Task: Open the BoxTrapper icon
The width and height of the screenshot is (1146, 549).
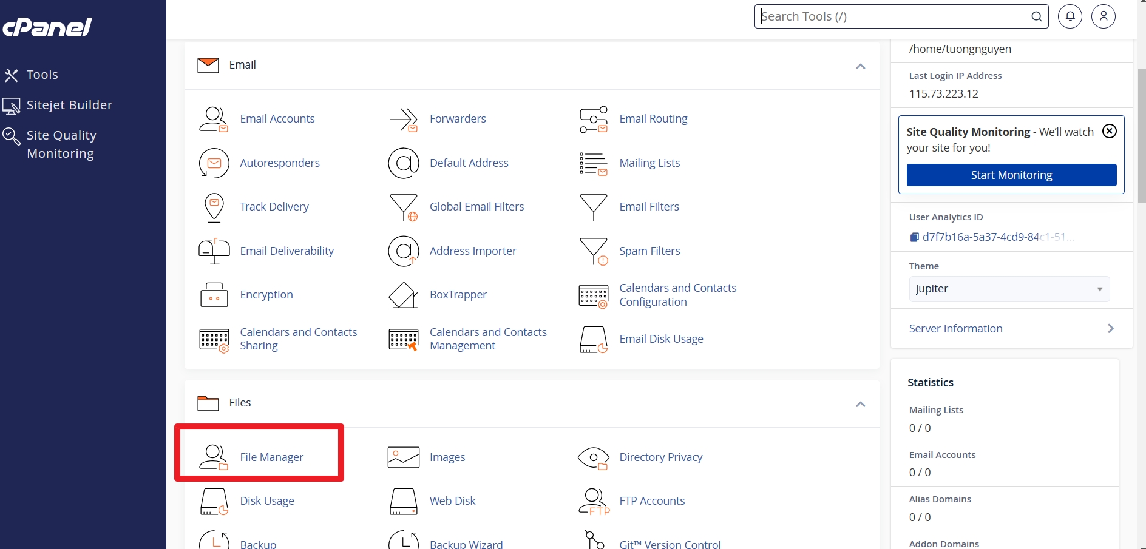Action: pyautogui.click(x=404, y=295)
